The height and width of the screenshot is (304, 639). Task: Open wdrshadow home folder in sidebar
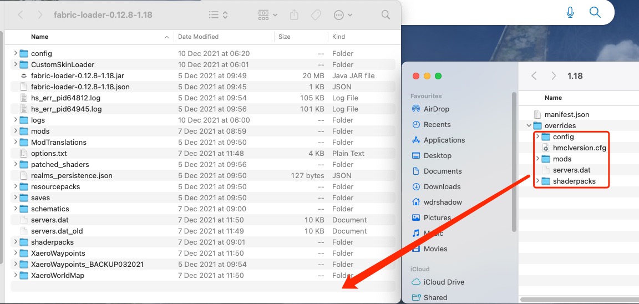tap(443, 202)
